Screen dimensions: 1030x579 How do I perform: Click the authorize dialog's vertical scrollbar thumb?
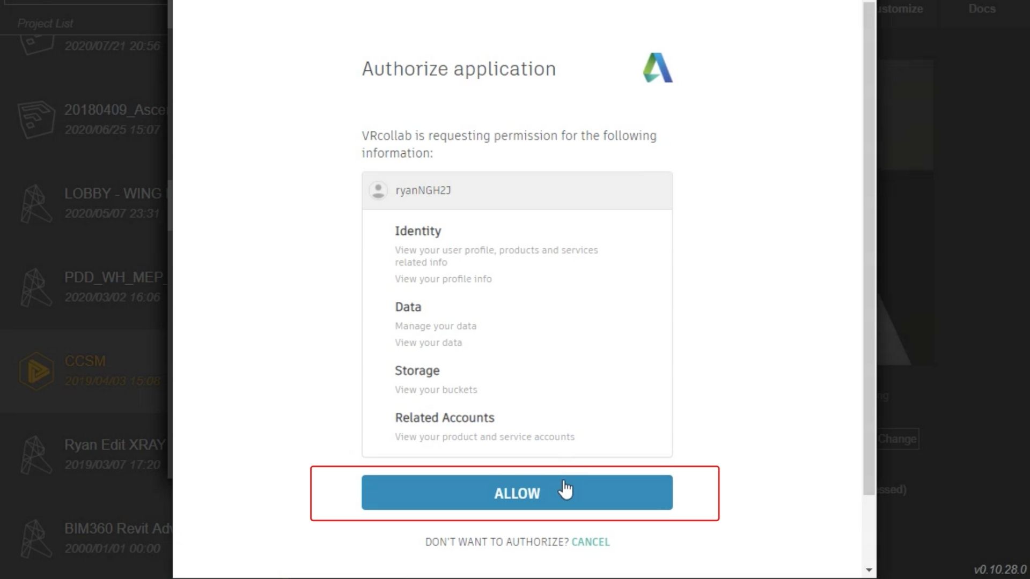coord(869,247)
